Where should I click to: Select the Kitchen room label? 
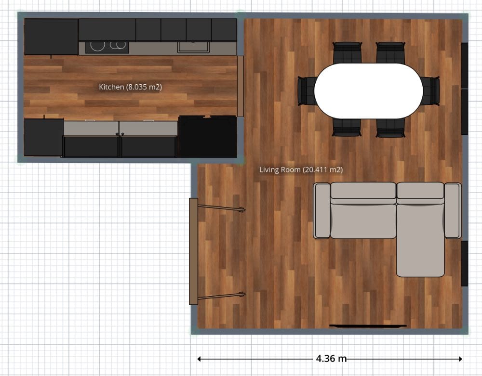[x=130, y=87]
